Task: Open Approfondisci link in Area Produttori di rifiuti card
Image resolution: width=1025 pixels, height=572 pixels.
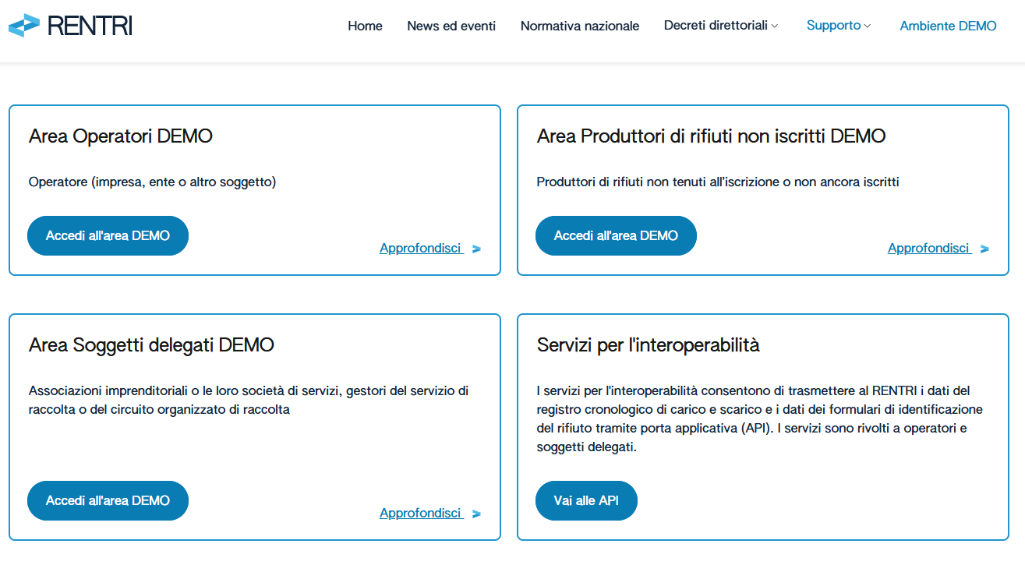Action: click(929, 249)
